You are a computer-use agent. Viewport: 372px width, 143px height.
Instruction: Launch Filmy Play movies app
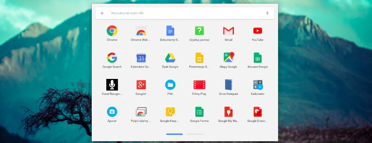tap(199, 85)
